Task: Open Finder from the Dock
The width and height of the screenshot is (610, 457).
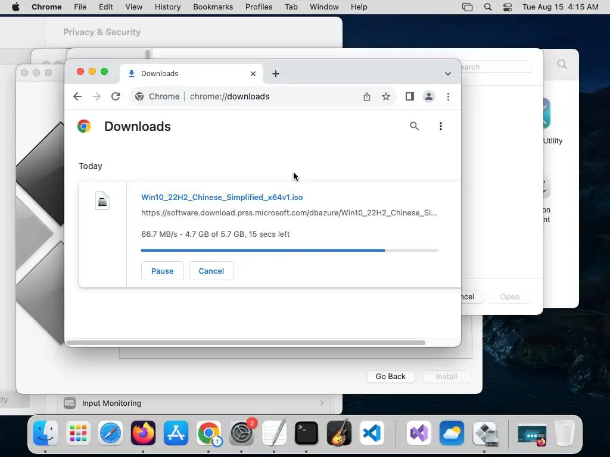Action: click(45, 433)
